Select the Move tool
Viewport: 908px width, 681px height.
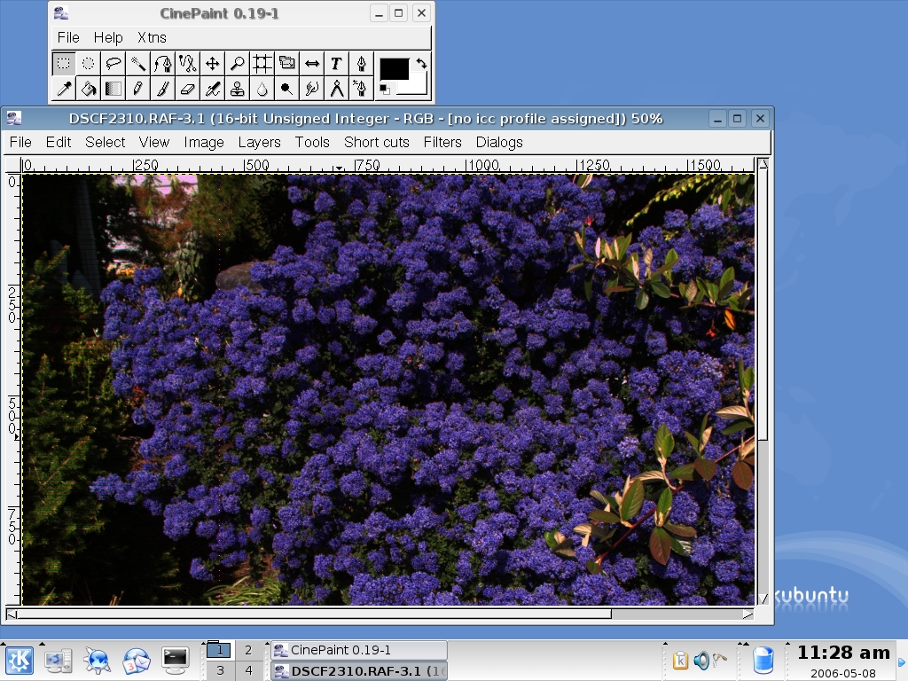point(212,63)
